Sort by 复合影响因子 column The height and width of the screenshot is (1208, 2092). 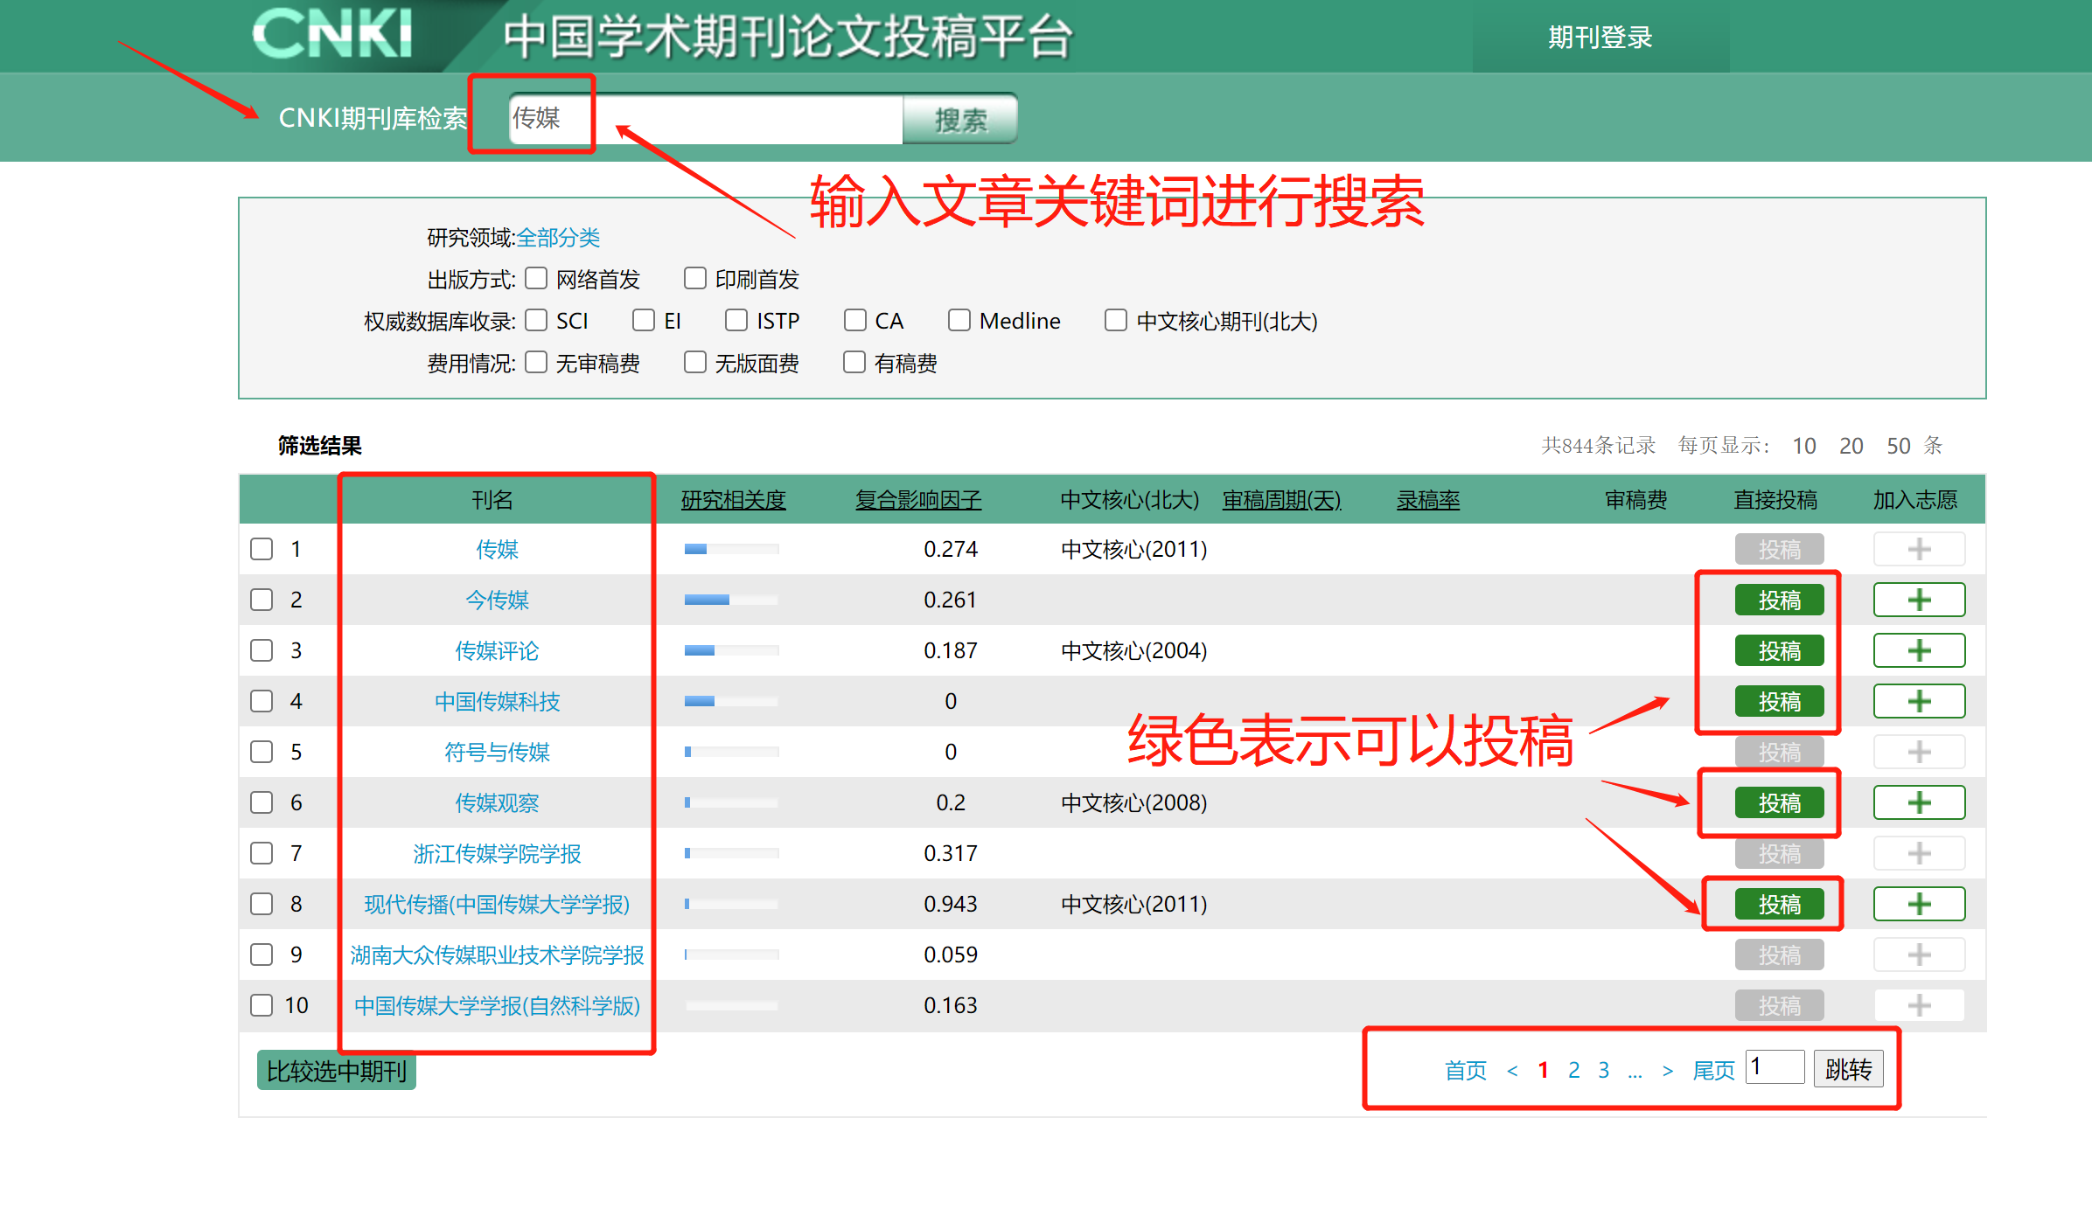pyautogui.click(x=918, y=500)
